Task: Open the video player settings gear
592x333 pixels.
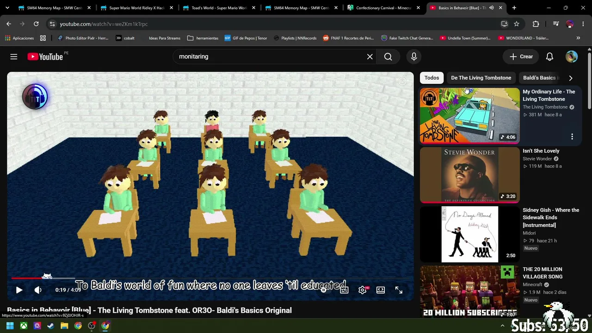Action: pyautogui.click(x=363, y=290)
